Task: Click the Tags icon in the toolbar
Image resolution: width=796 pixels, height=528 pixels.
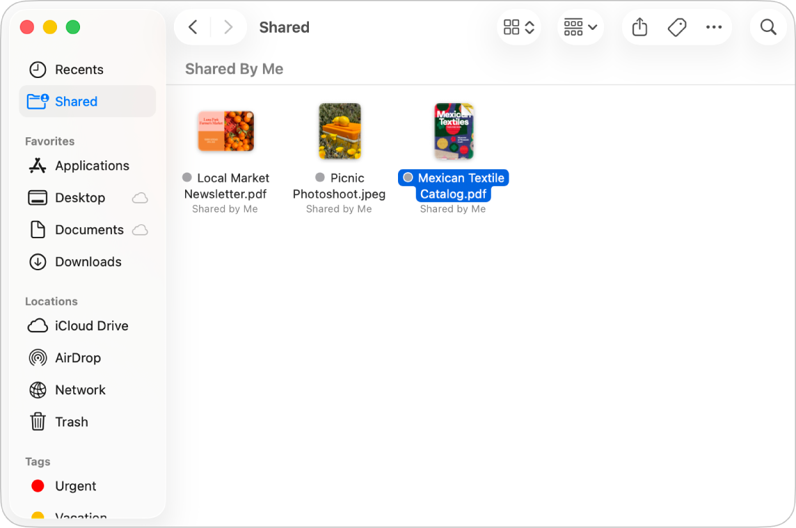Action: pos(677,26)
